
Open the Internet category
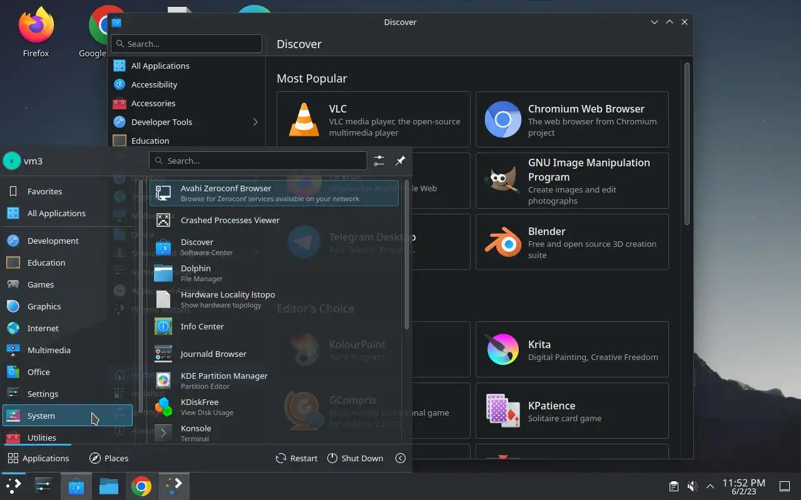[x=68, y=328]
